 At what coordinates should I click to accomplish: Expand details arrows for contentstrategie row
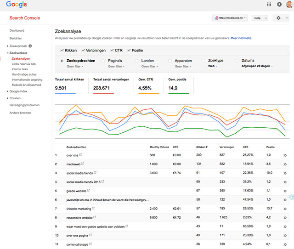click(x=285, y=244)
